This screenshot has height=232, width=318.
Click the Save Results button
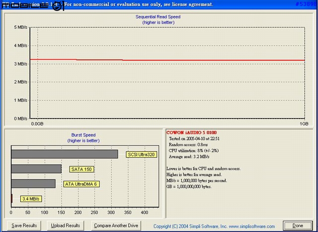tap(24, 226)
